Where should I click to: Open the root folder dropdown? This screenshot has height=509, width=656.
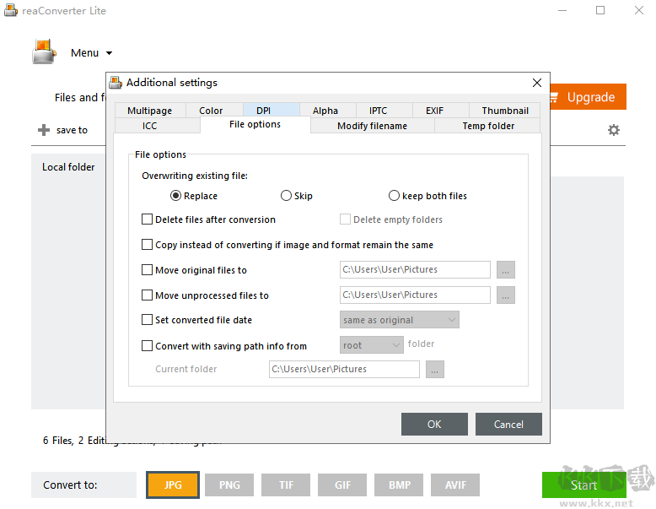372,345
